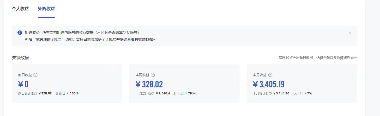The height and width of the screenshot is (116, 380).
Task: Click the 矩阵收益 definition sentence in the banner
Action: pos(82,33)
